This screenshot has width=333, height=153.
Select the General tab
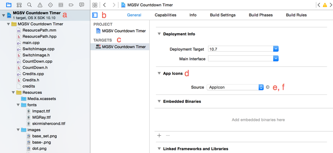coord(134,15)
